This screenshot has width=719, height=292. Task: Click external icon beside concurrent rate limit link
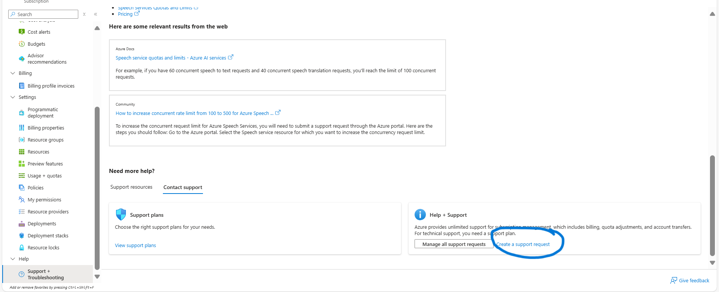[x=278, y=113]
